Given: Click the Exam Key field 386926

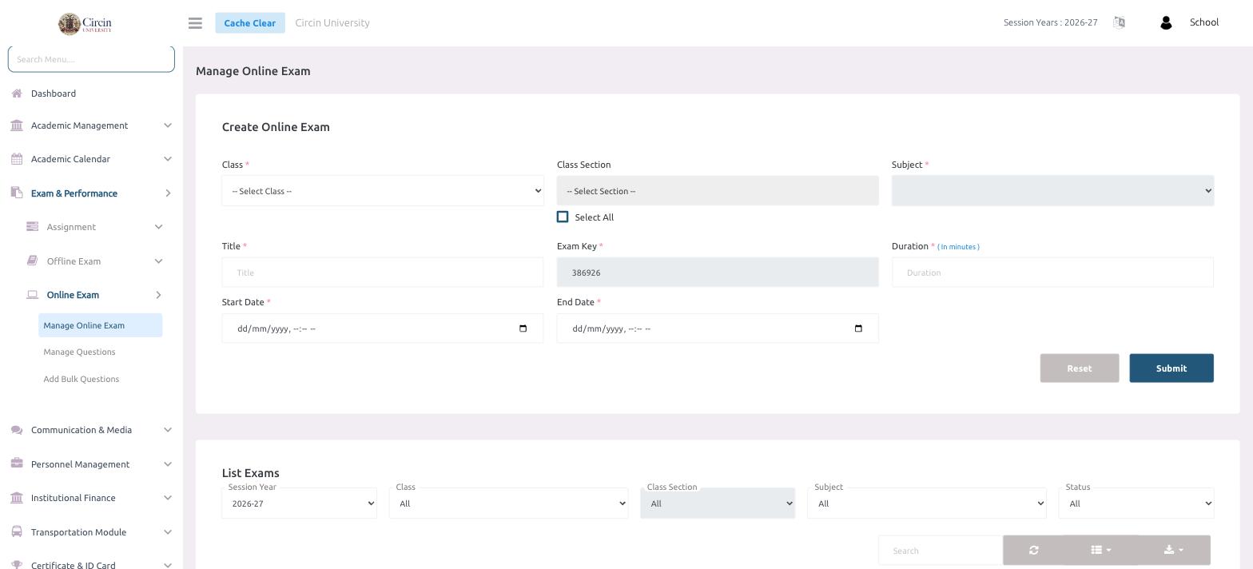Looking at the screenshot, I should pyautogui.click(x=718, y=273).
